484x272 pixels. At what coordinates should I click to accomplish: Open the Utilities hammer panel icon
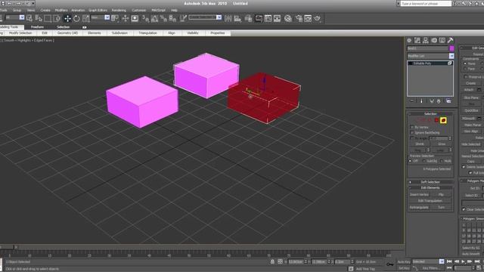(451, 40)
